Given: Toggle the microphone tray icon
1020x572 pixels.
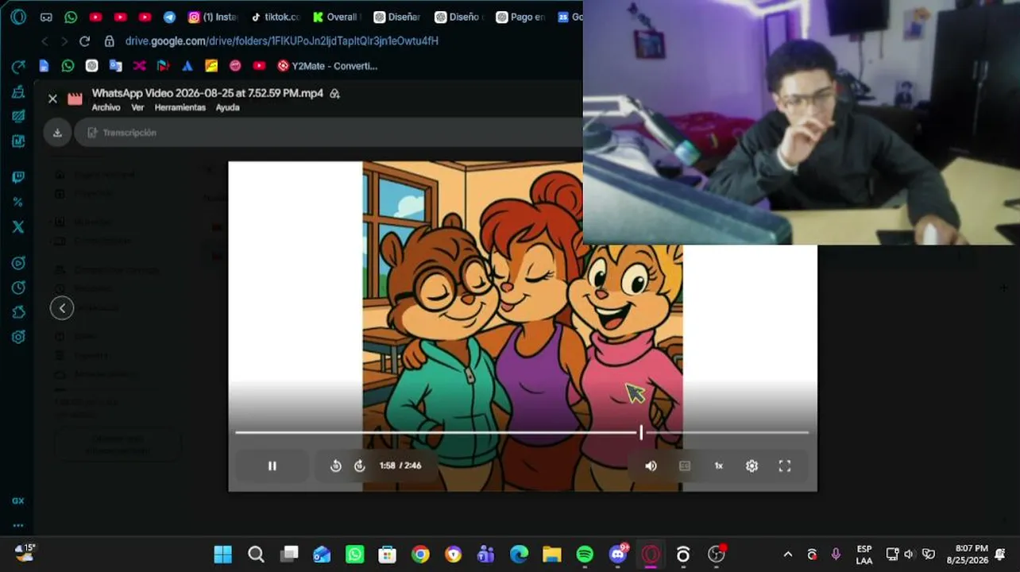Looking at the screenshot, I should (x=836, y=555).
